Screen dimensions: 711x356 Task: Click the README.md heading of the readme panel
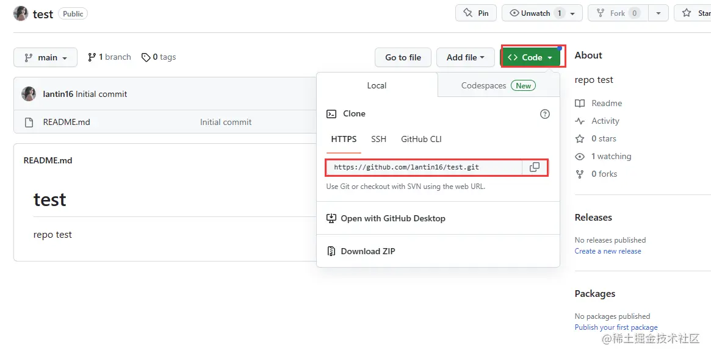point(48,160)
